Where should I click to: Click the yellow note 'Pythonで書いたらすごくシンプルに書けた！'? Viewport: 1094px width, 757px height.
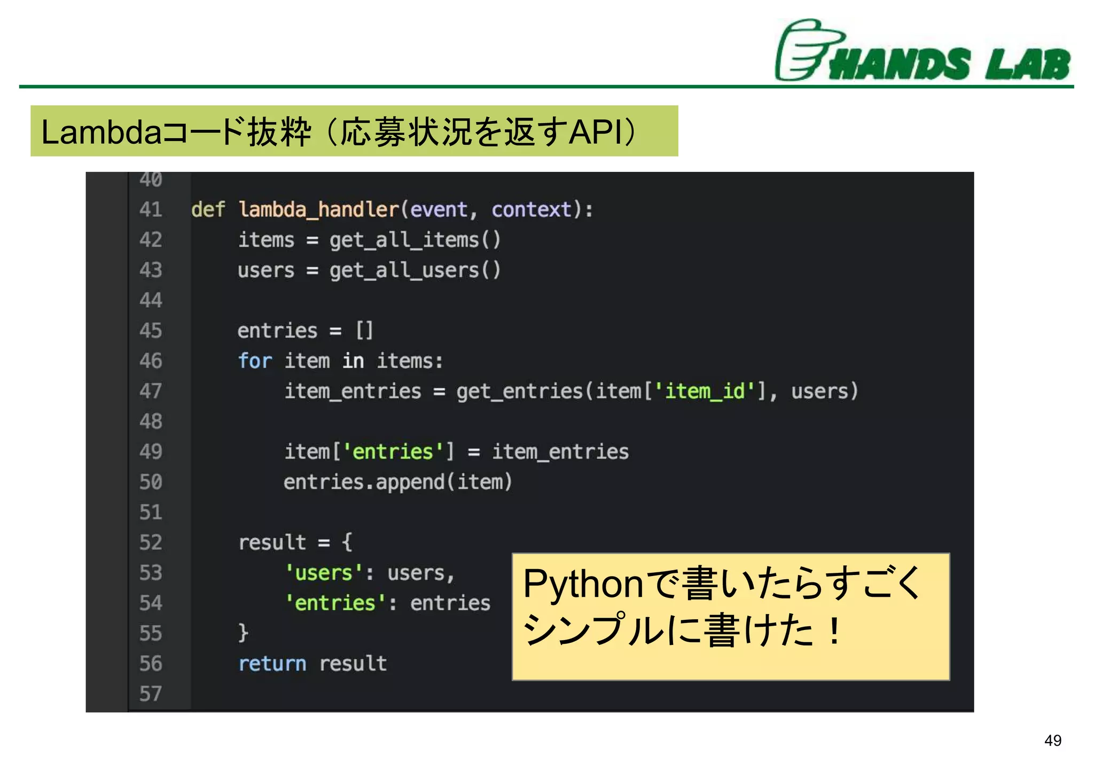tap(731, 617)
